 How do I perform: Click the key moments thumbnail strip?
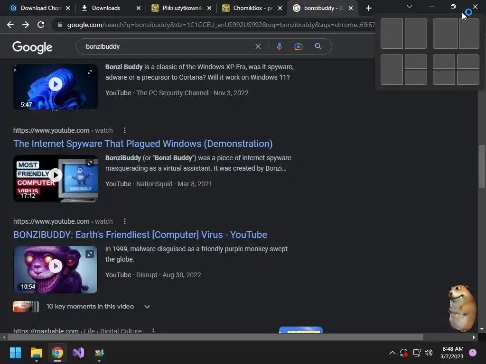click(x=26, y=307)
